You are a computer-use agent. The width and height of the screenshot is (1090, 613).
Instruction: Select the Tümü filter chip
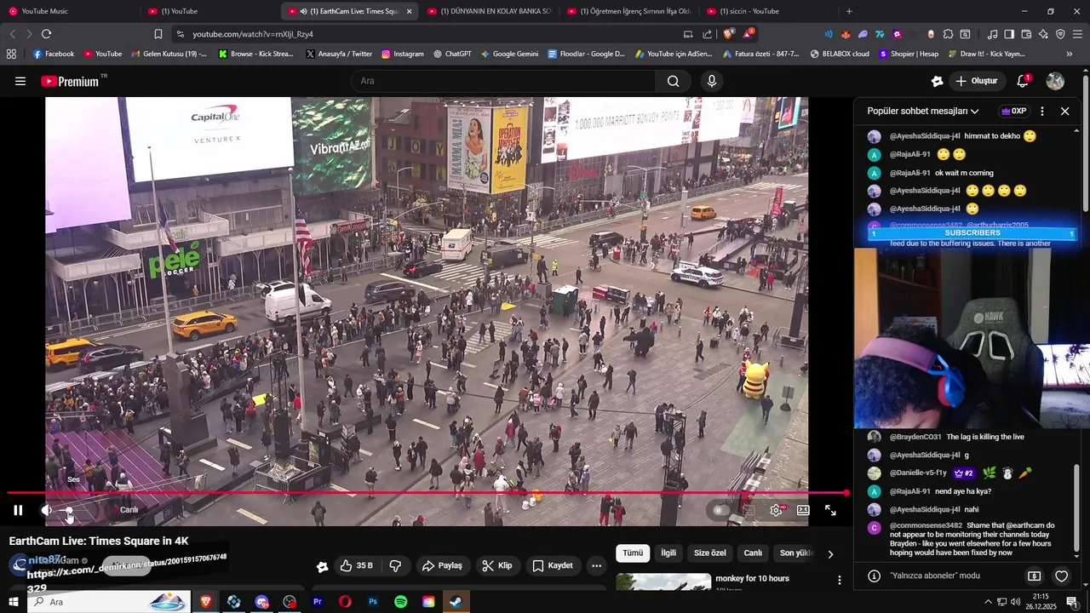click(633, 553)
